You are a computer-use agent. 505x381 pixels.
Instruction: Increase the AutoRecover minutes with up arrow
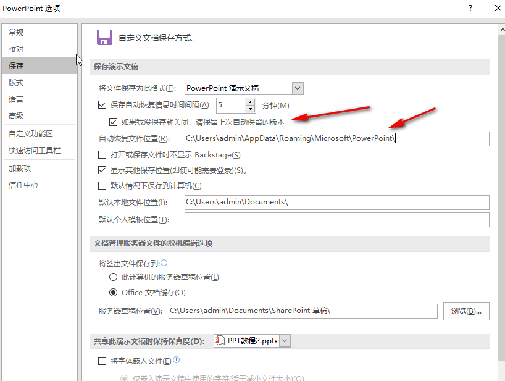(x=251, y=102)
